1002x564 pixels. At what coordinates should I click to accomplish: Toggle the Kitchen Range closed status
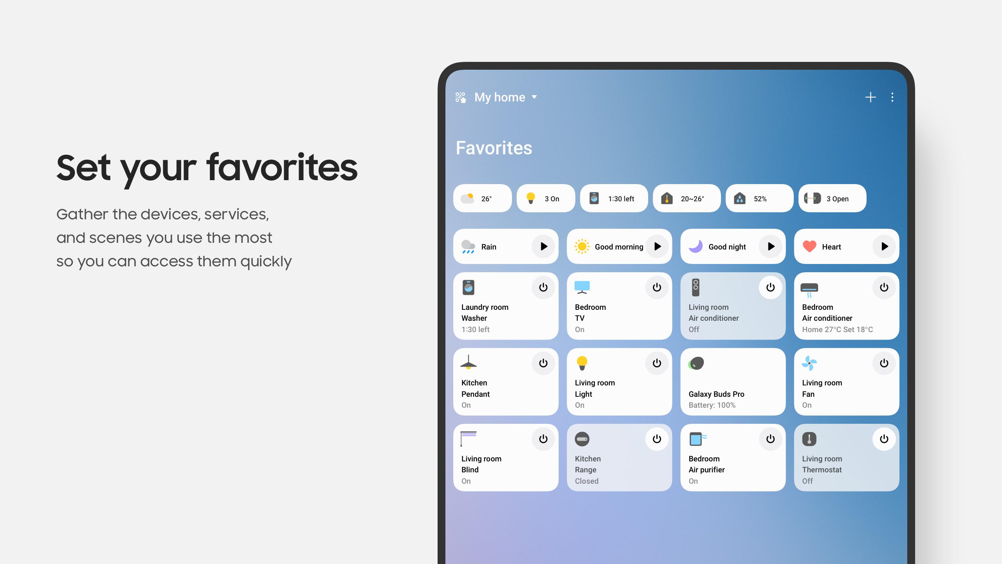(656, 439)
